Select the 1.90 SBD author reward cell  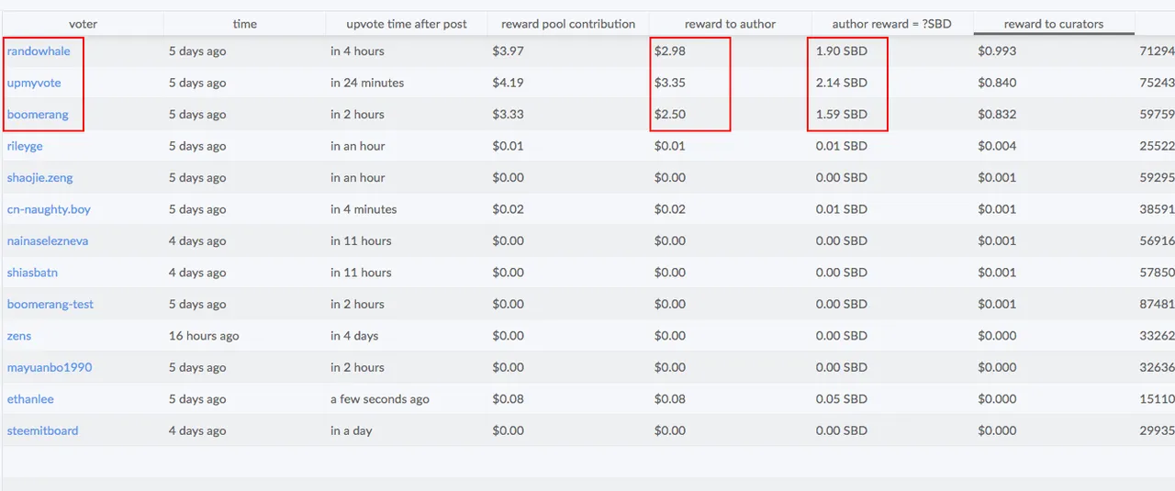tap(842, 51)
